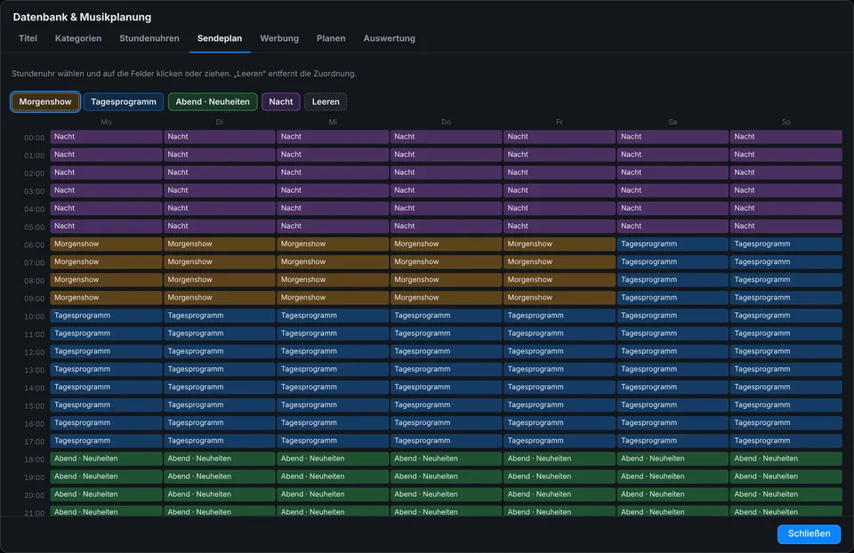Screen dimensions: 854x553
Task: Select Saturday 20:00 Abend · Neuheiten cell
Action: pyautogui.click(x=673, y=494)
